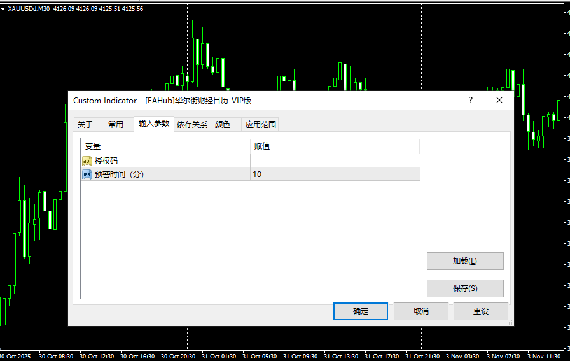This screenshot has height=361, width=570.
Task: Click the 31 Oct 01:30 time label
Action: 219,357
